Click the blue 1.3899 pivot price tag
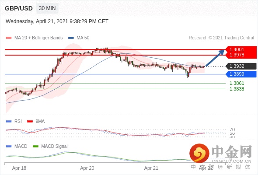This screenshot has height=175, width=258. click(241, 74)
